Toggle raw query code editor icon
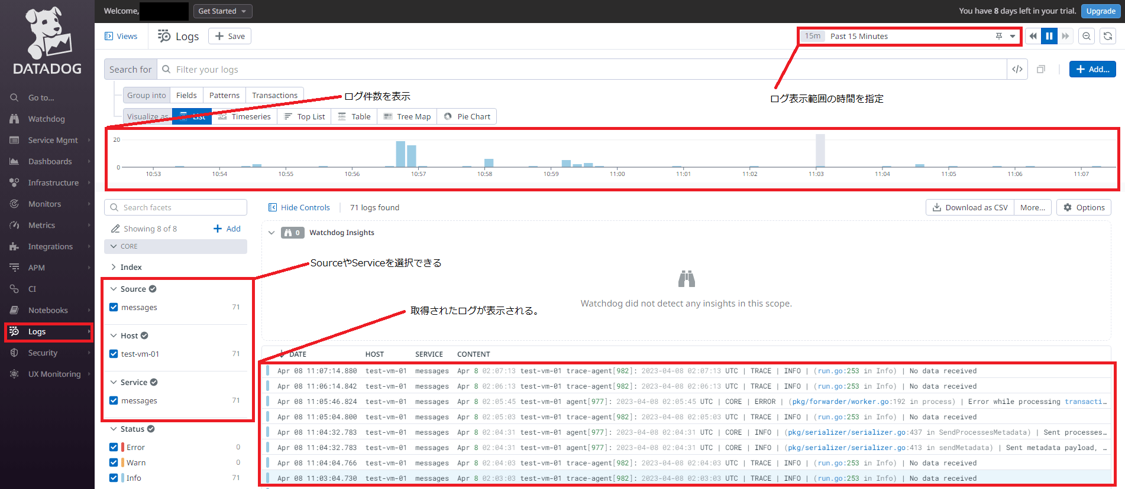Viewport: 1125px width, 489px height. pos(1017,69)
